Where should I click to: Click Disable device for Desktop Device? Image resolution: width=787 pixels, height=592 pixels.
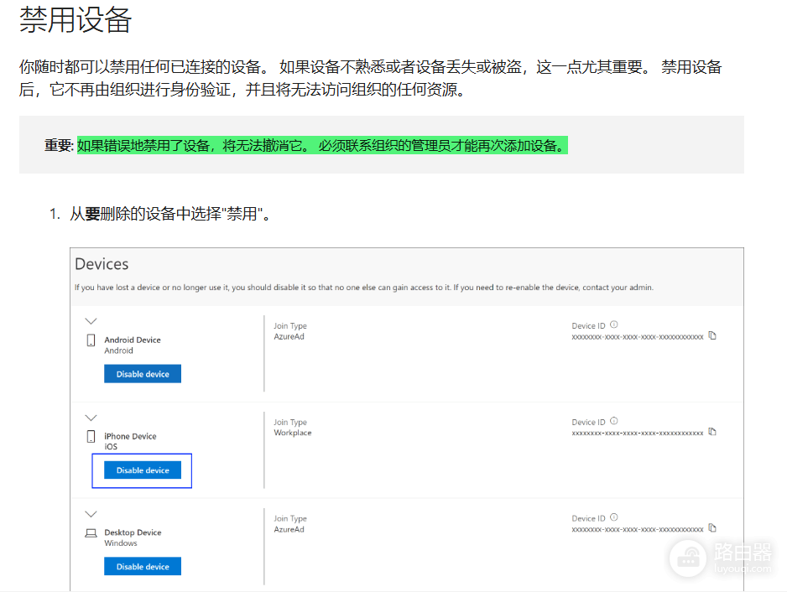pyautogui.click(x=143, y=566)
